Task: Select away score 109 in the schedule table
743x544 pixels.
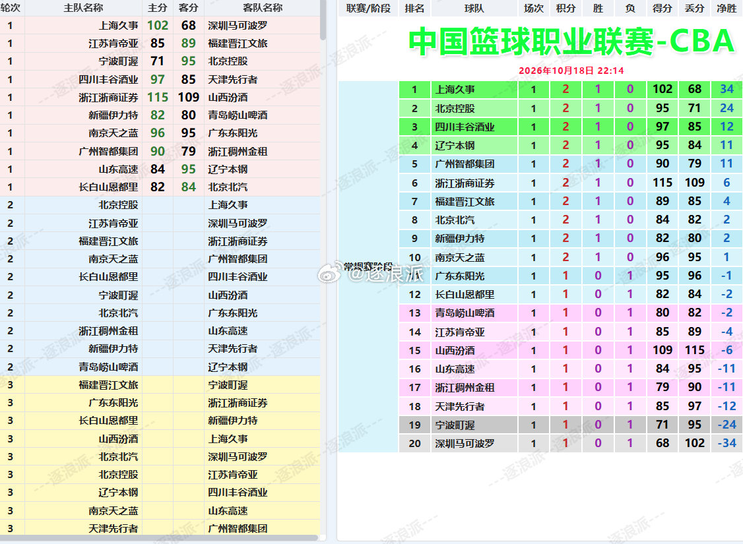Action: coord(189,98)
